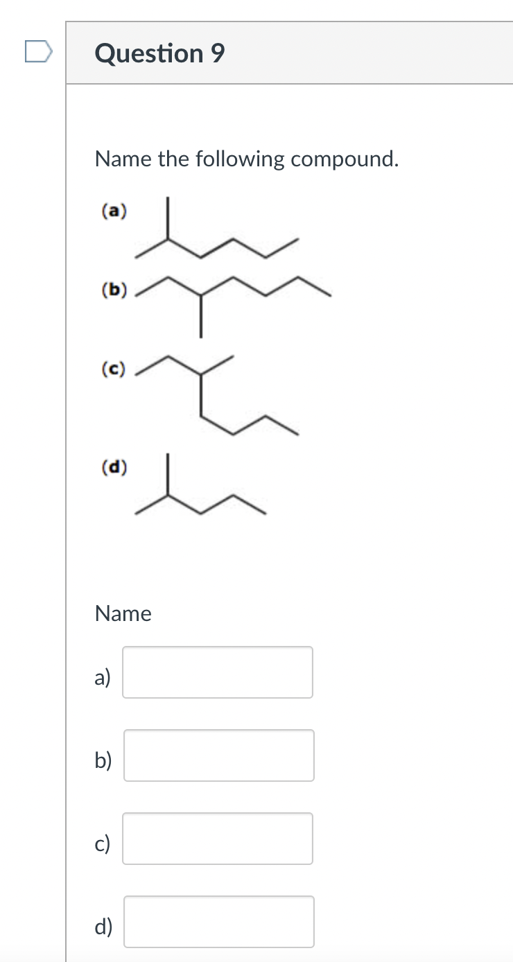This screenshot has width=513, height=962.
Task: Open the answer box for part a)
Action: pyautogui.click(x=217, y=672)
